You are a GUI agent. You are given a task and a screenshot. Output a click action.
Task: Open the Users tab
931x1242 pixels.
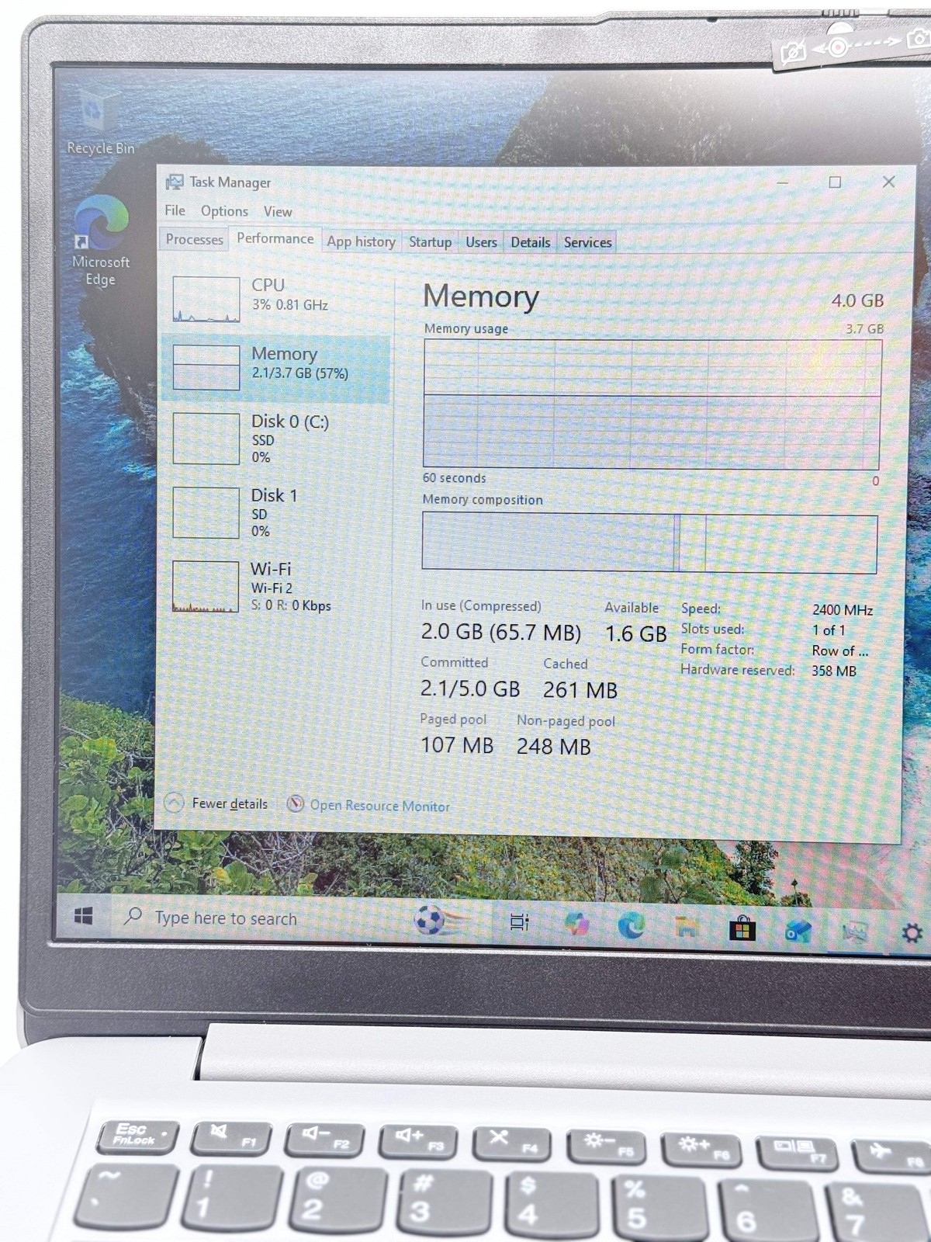point(481,242)
